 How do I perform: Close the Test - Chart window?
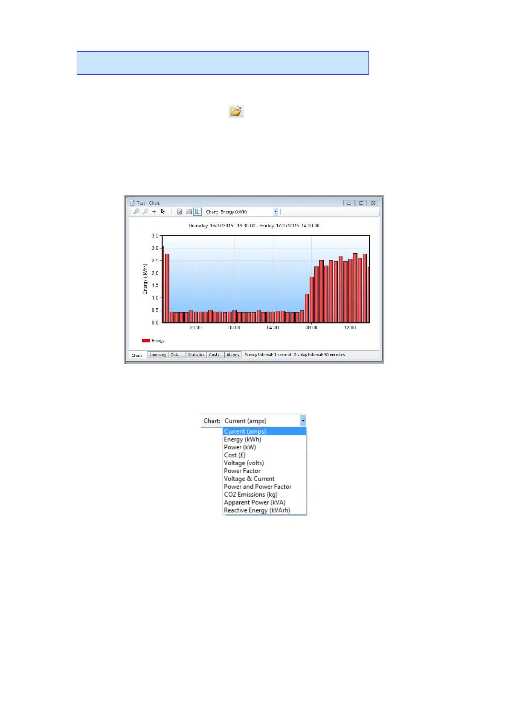pos(373,203)
